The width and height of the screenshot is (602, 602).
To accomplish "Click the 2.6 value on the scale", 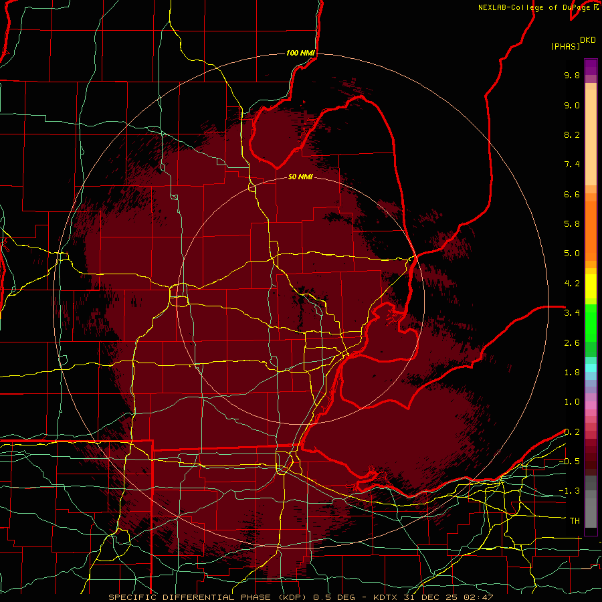I will tap(572, 343).
